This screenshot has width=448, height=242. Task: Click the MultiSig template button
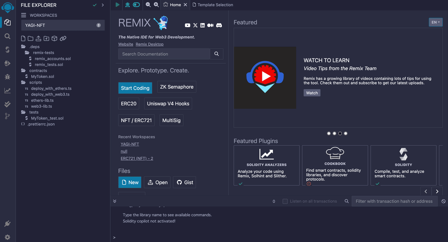[x=172, y=121]
